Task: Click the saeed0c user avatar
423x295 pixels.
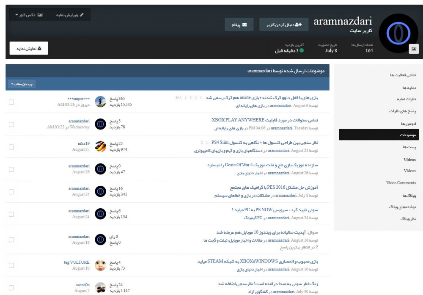Action: click(100, 287)
